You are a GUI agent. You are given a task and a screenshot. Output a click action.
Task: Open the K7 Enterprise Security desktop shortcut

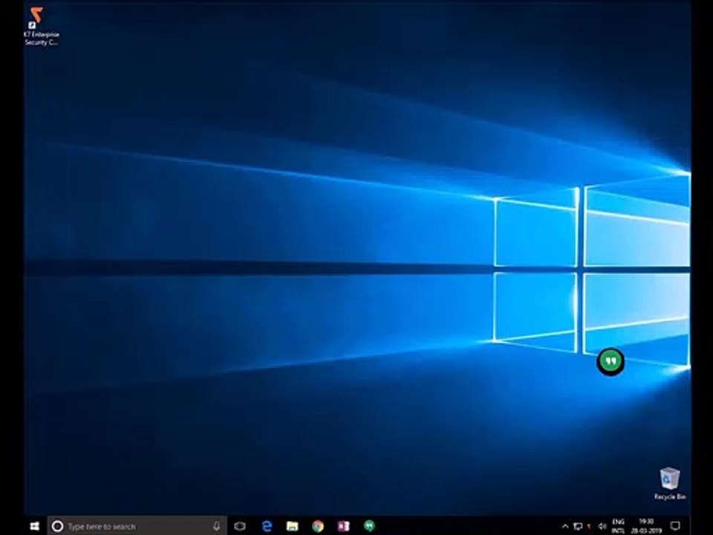41,27
